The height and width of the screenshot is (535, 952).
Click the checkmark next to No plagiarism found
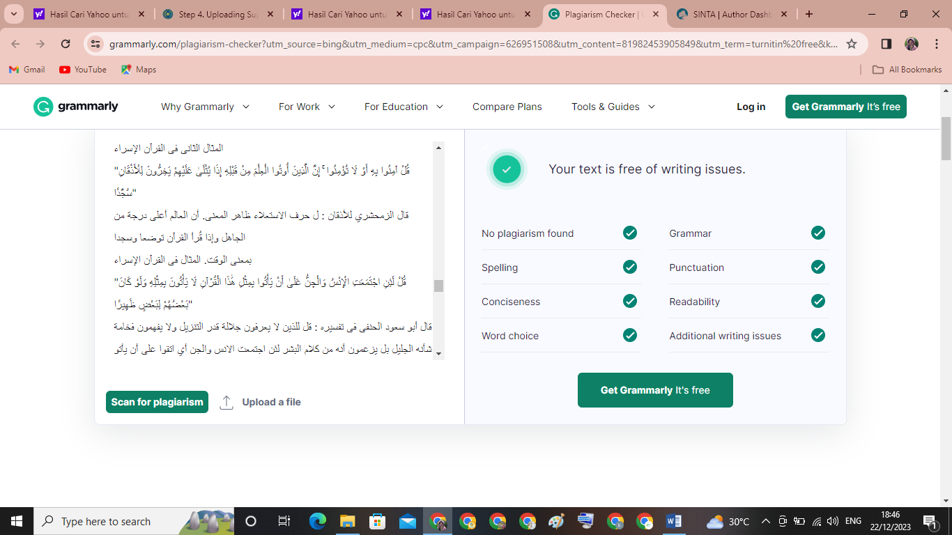[630, 233]
